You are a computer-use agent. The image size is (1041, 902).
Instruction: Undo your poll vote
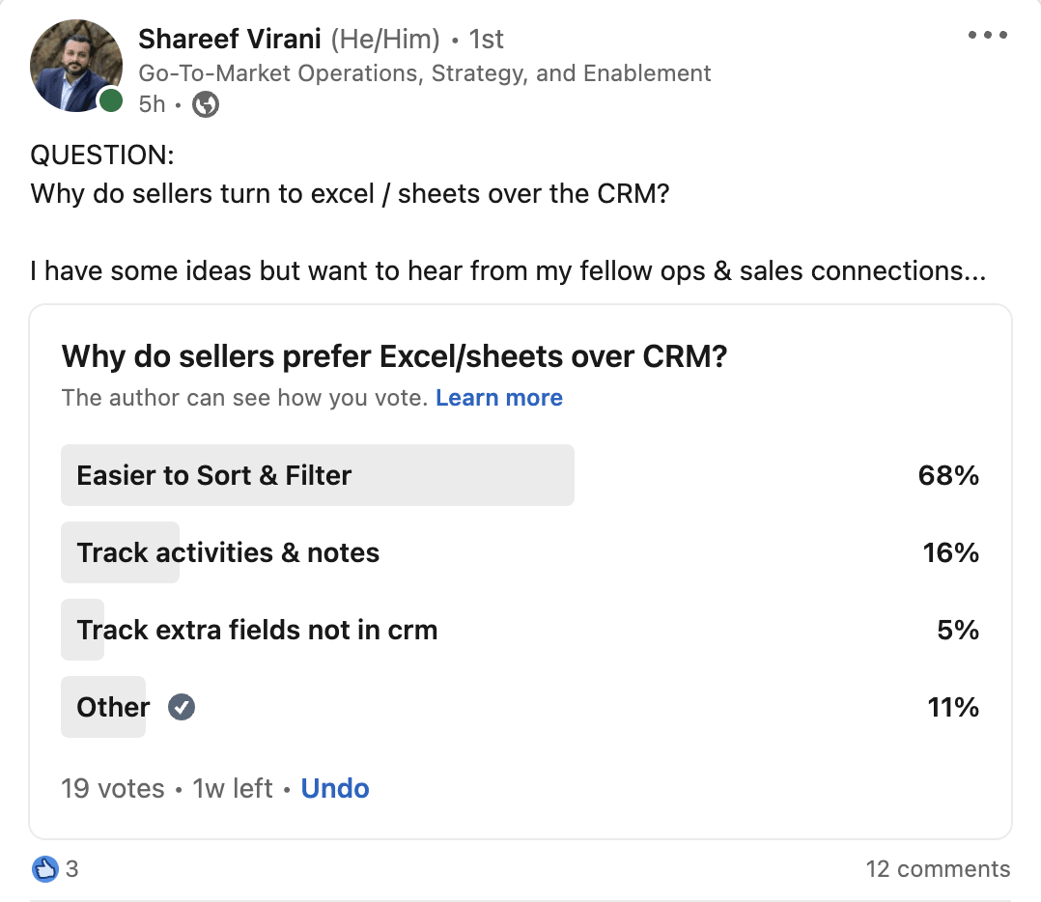(335, 788)
